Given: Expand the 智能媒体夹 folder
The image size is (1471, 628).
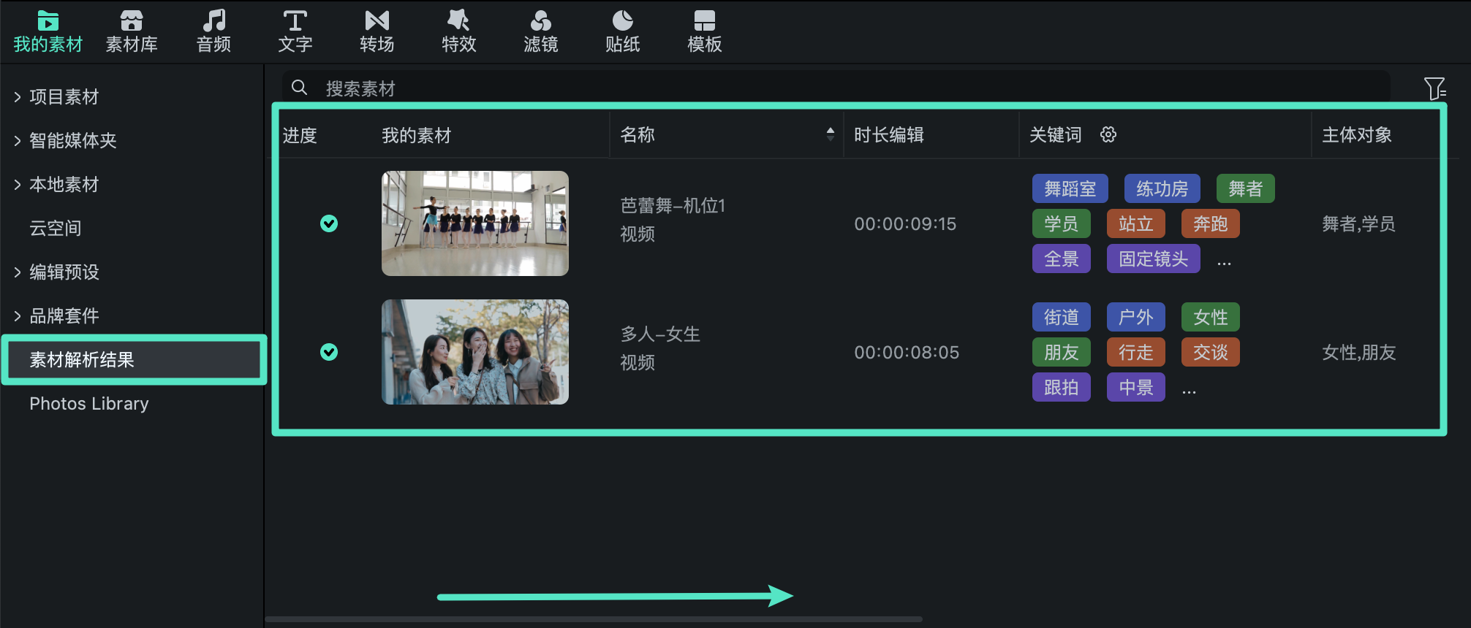Looking at the screenshot, I should 18,141.
